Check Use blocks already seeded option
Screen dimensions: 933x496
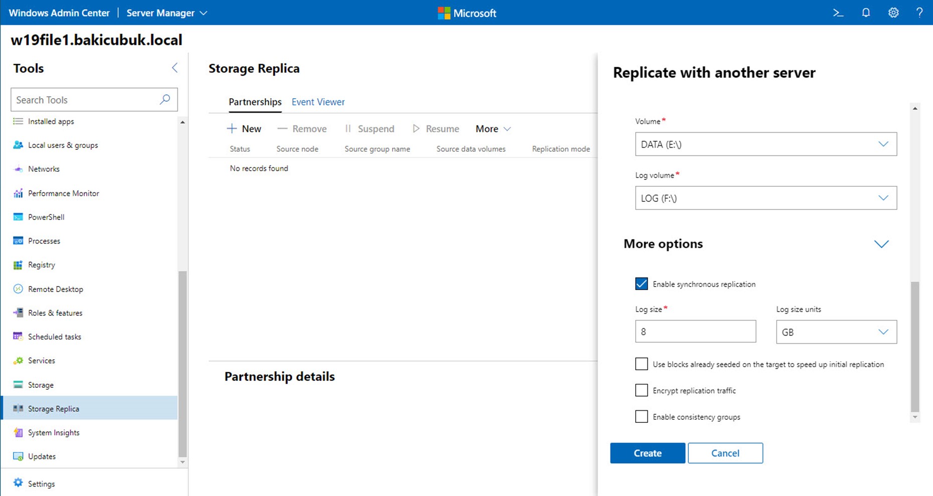[641, 364]
